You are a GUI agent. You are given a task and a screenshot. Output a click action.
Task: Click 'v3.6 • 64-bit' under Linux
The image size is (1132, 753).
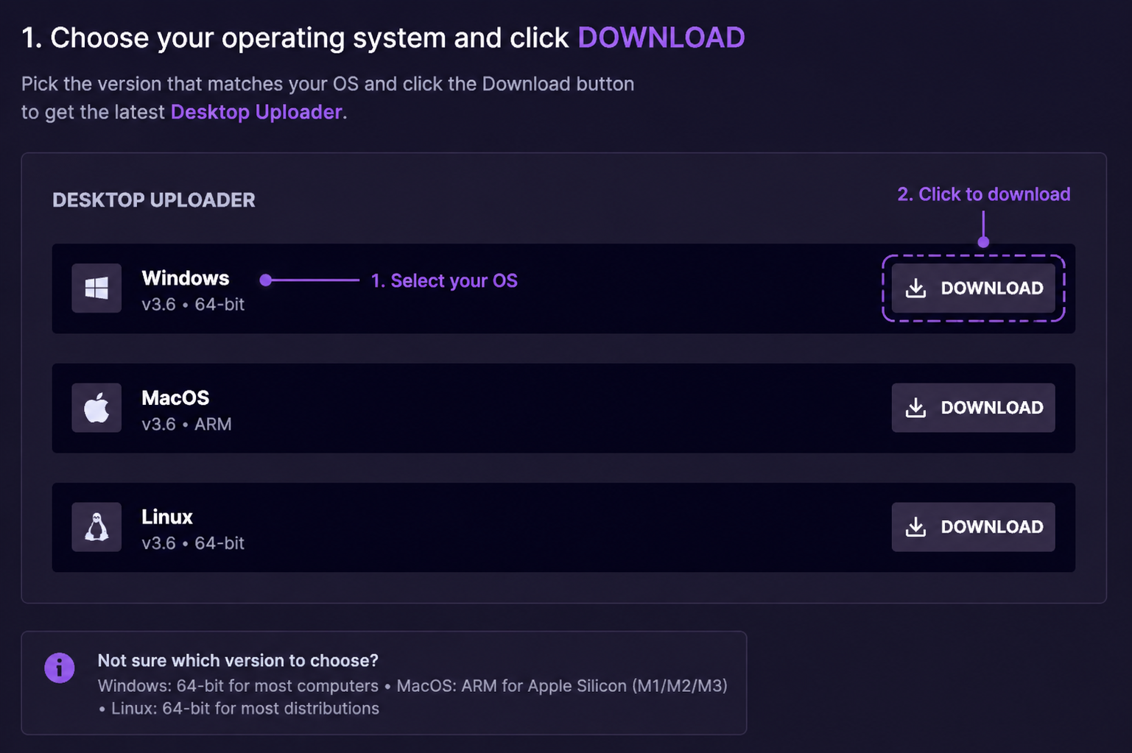coord(193,543)
